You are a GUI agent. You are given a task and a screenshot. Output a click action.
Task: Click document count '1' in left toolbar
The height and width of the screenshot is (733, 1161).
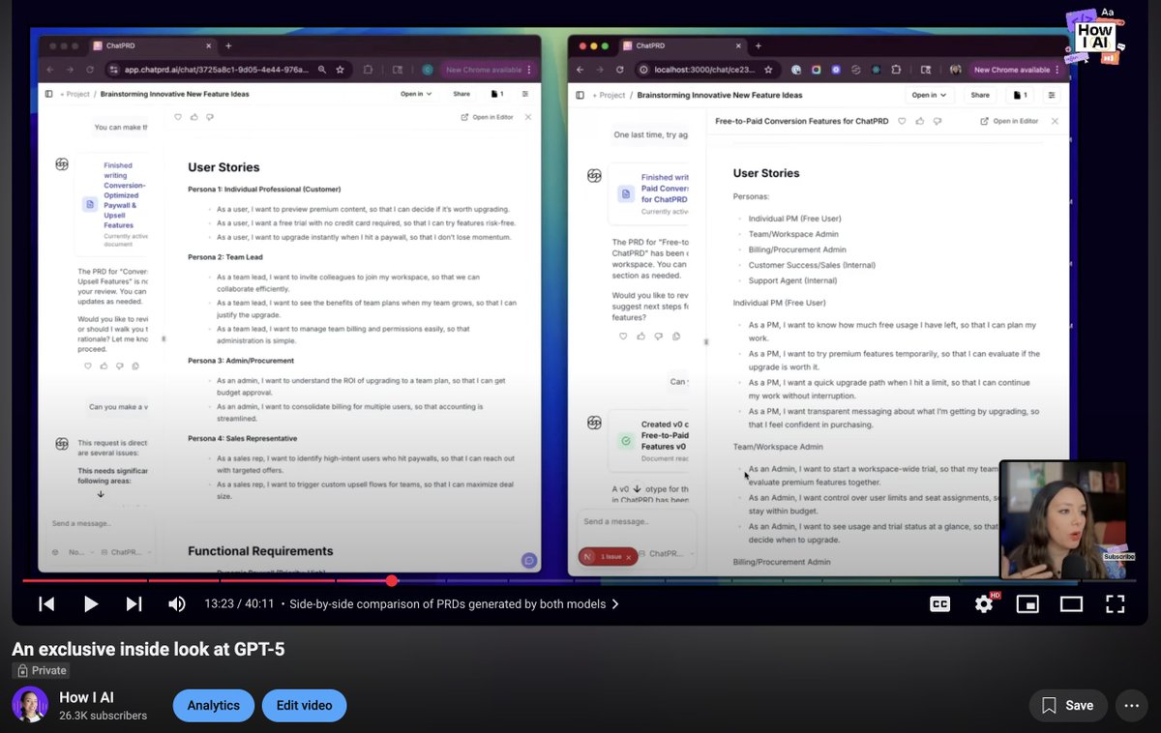[497, 94]
